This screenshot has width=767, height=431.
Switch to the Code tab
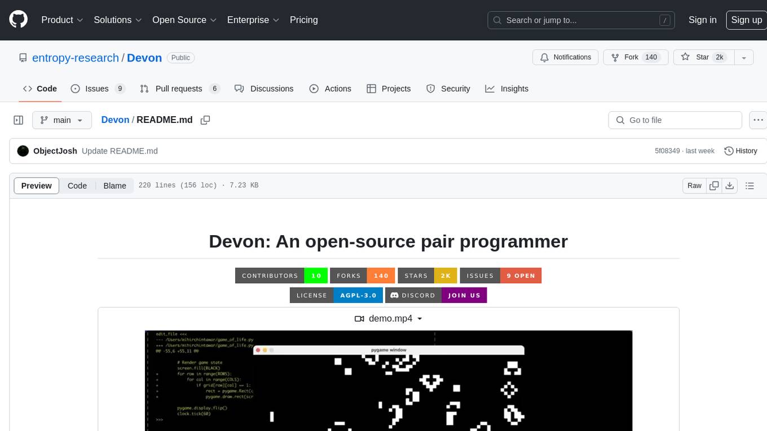point(40,89)
